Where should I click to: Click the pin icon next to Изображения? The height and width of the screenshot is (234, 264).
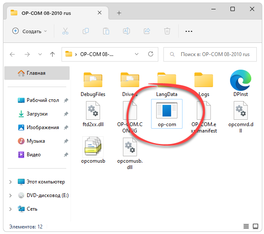pyautogui.click(x=66, y=127)
